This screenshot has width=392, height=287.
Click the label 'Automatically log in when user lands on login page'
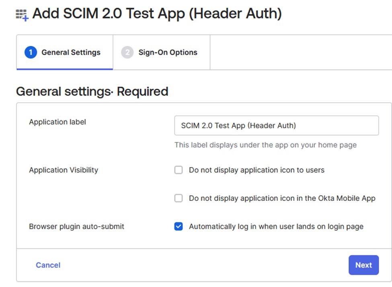click(276, 226)
